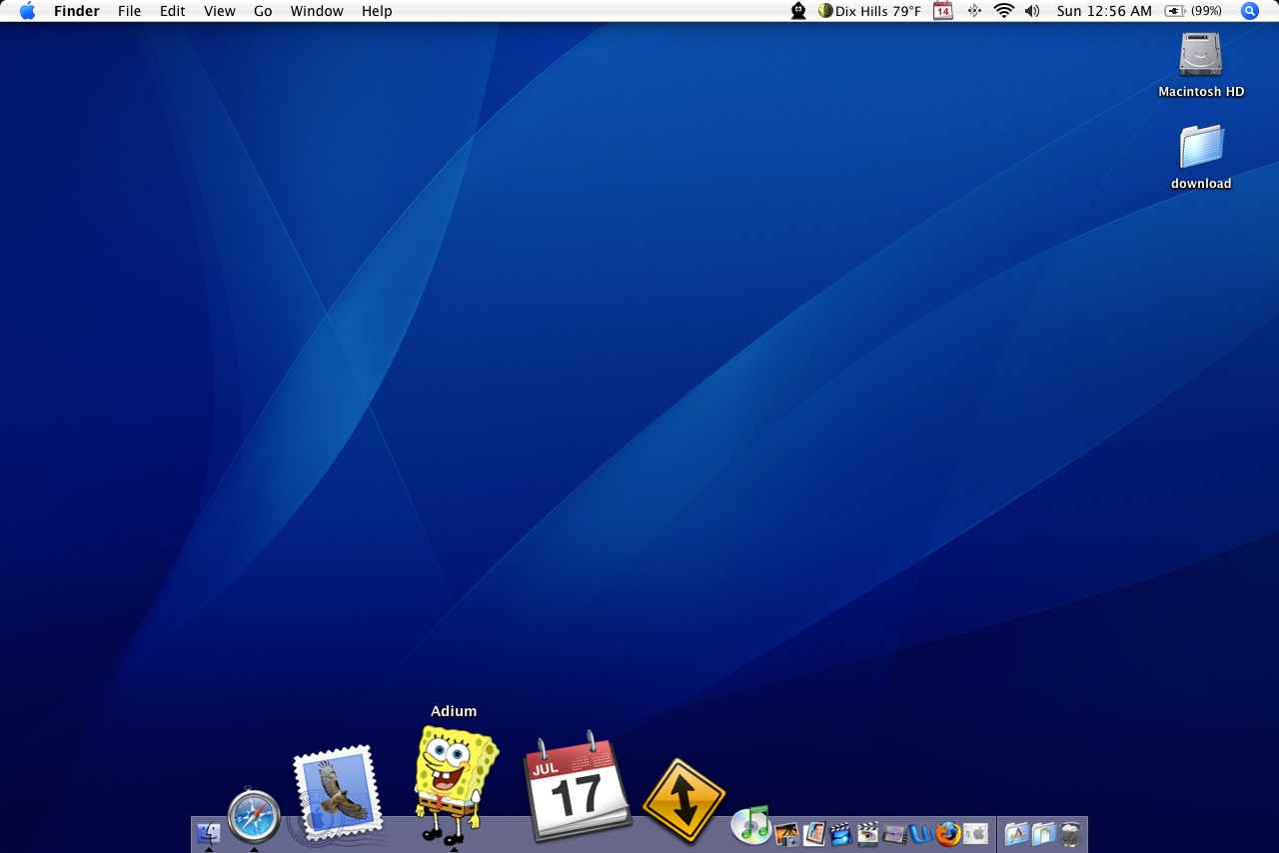This screenshot has width=1279, height=853.
Task: Launch Safari compass icon in Dock
Action: pyautogui.click(x=254, y=817)
